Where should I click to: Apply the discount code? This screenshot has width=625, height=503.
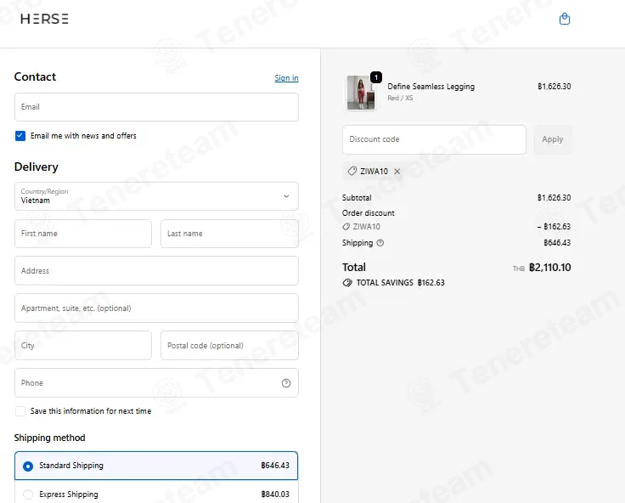coord(553,139)
